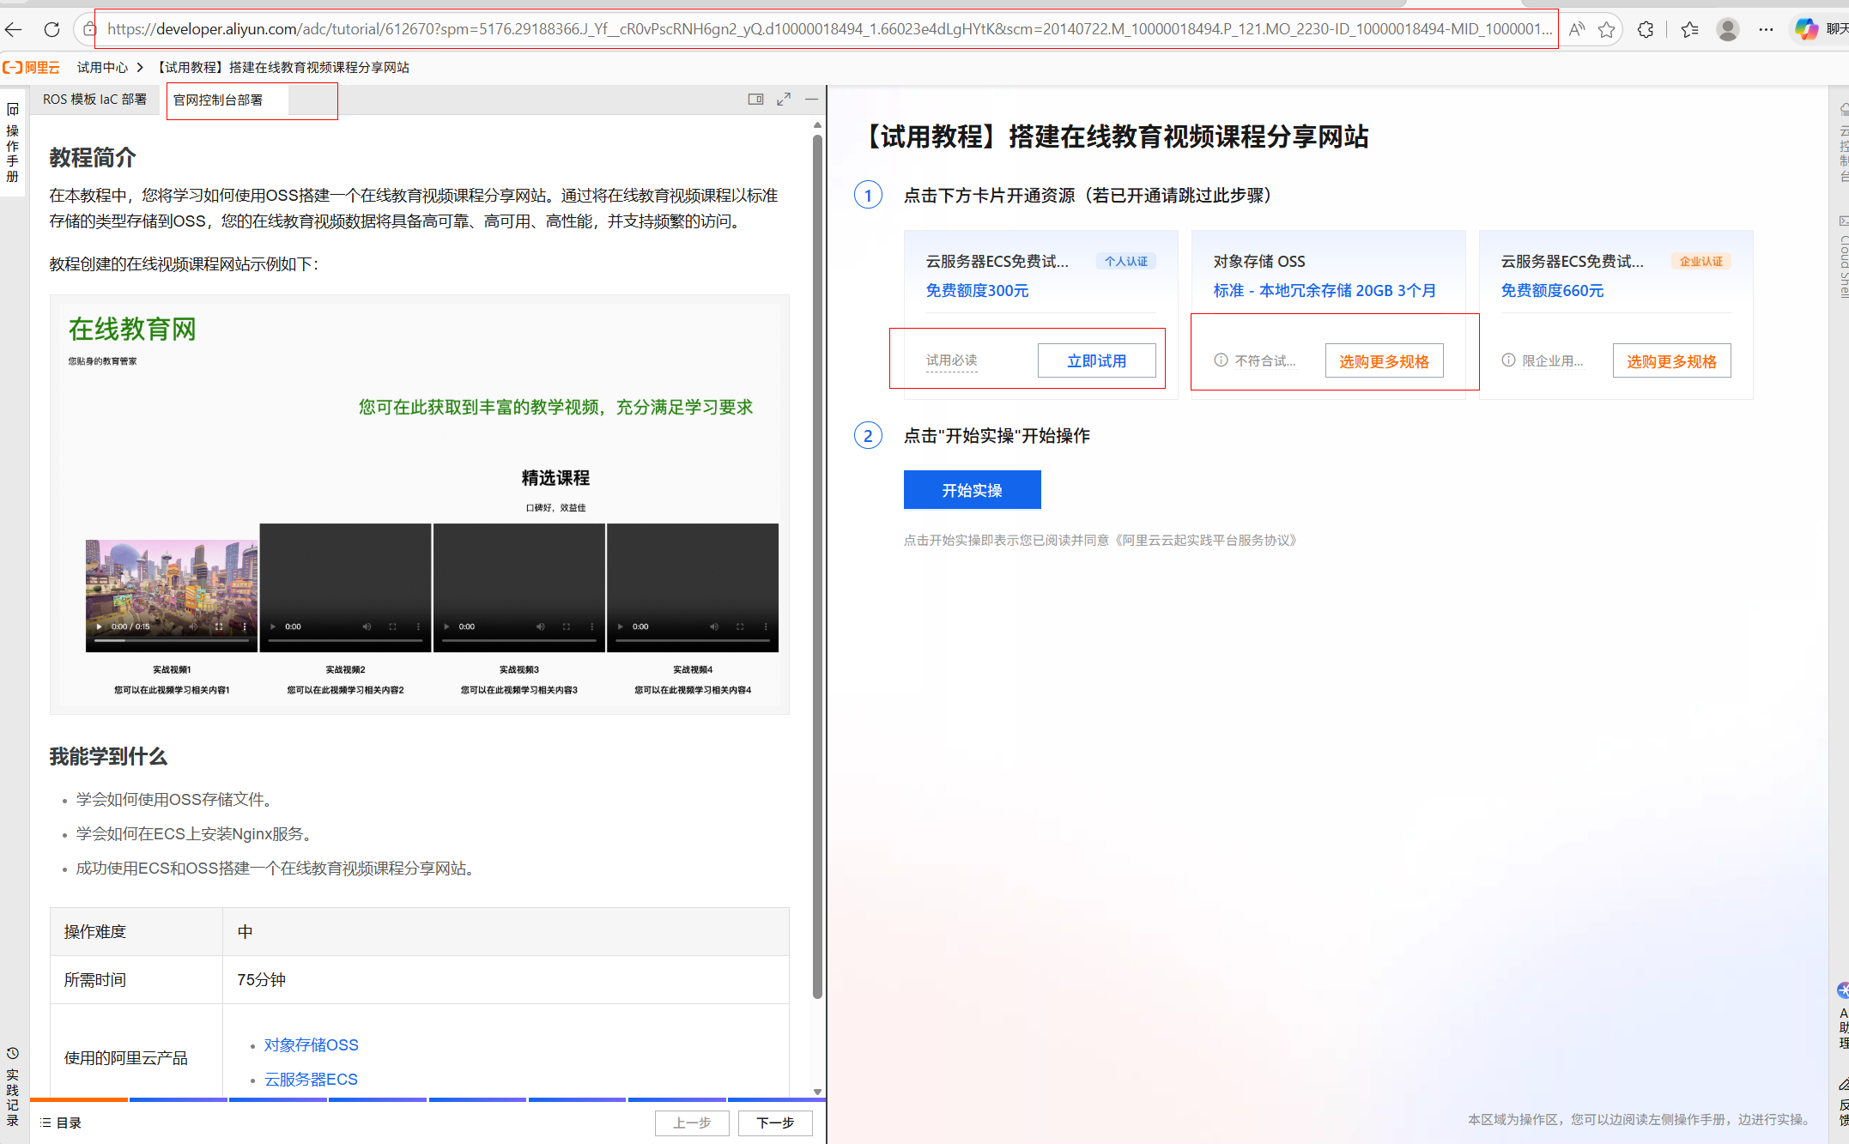
Task: Switch to the ROS 模板 IaC 部署 tab
Action: point(94,99)
